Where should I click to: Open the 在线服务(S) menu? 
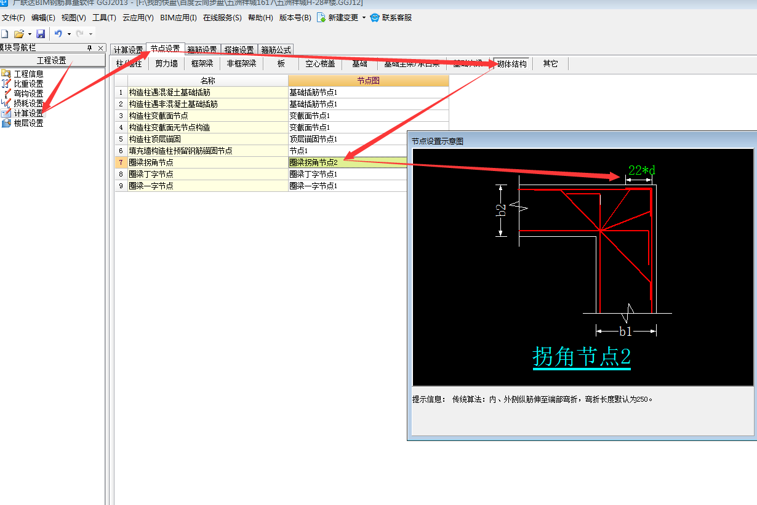pos(222,18)
